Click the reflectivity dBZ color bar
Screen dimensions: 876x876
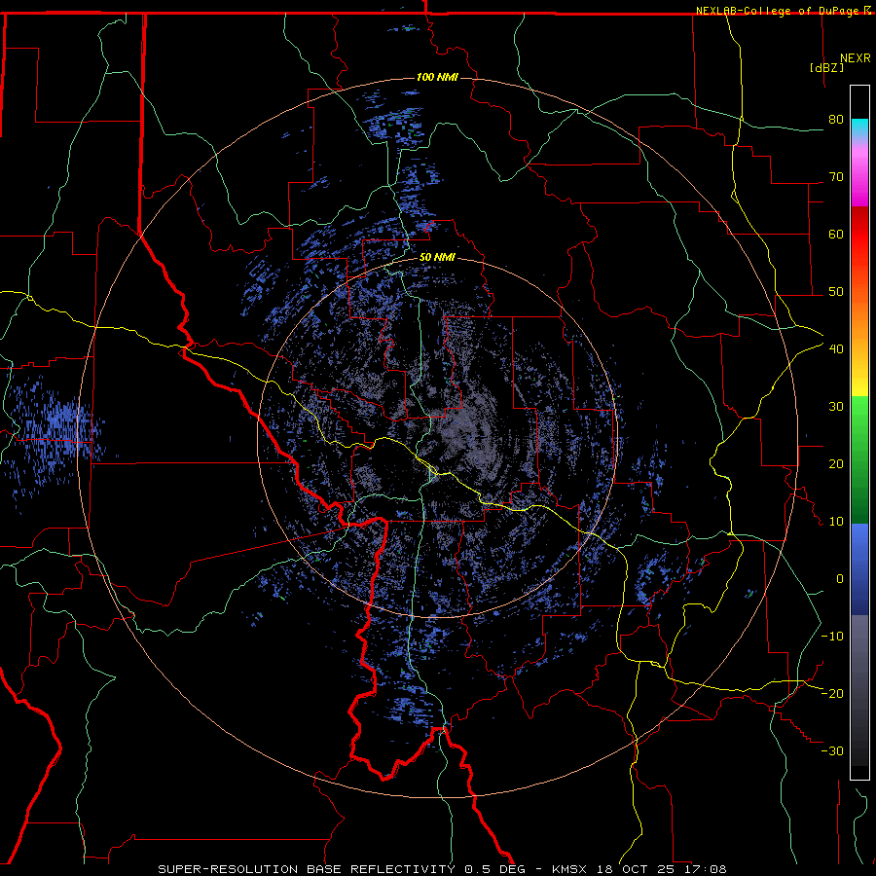point(859,432)
